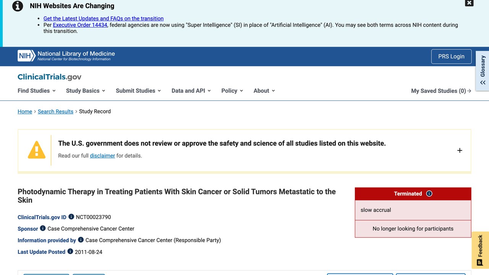Click info icon next to Sponsor label
The height and width of the screenshot is (275, 489).
(43, 228)
